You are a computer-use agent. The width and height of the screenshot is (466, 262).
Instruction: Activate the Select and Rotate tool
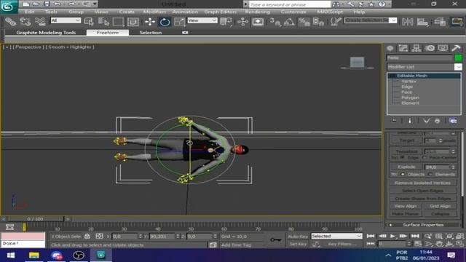pos(165,22)
